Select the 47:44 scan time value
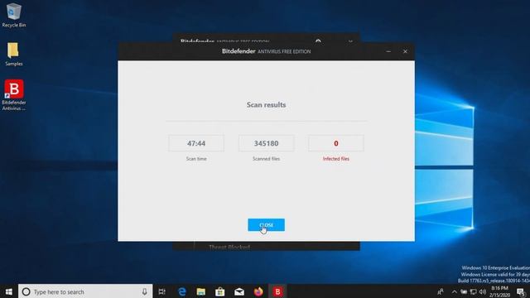 [x=196, y=143]
